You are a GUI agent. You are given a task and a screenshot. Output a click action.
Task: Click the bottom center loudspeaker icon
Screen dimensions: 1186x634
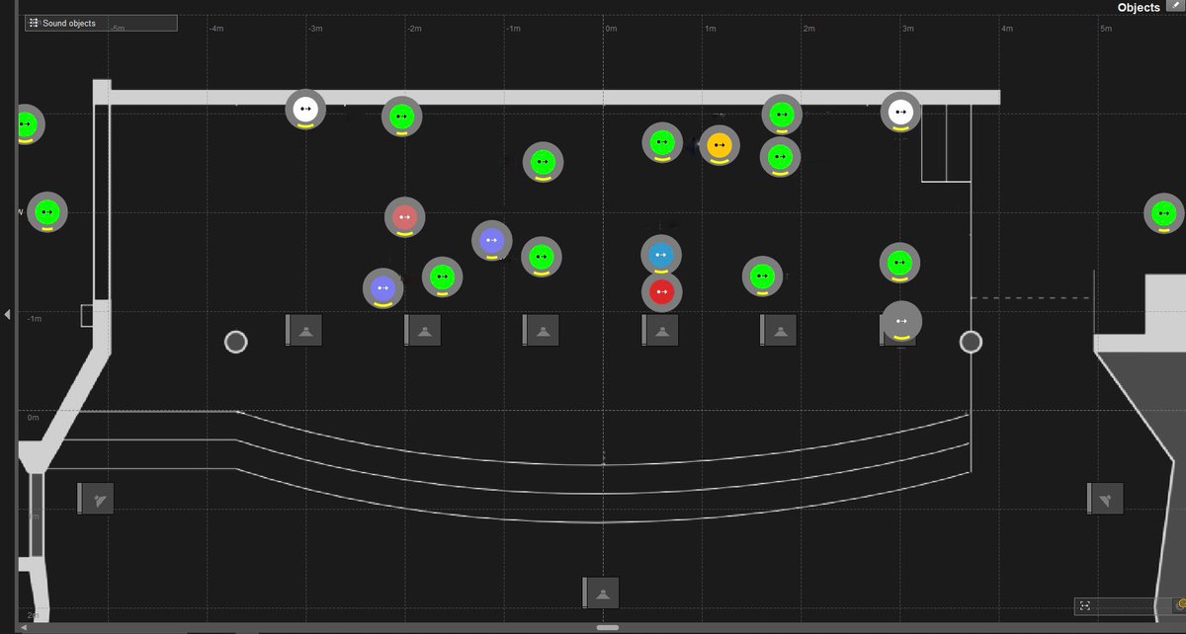[x=601, y=593]
